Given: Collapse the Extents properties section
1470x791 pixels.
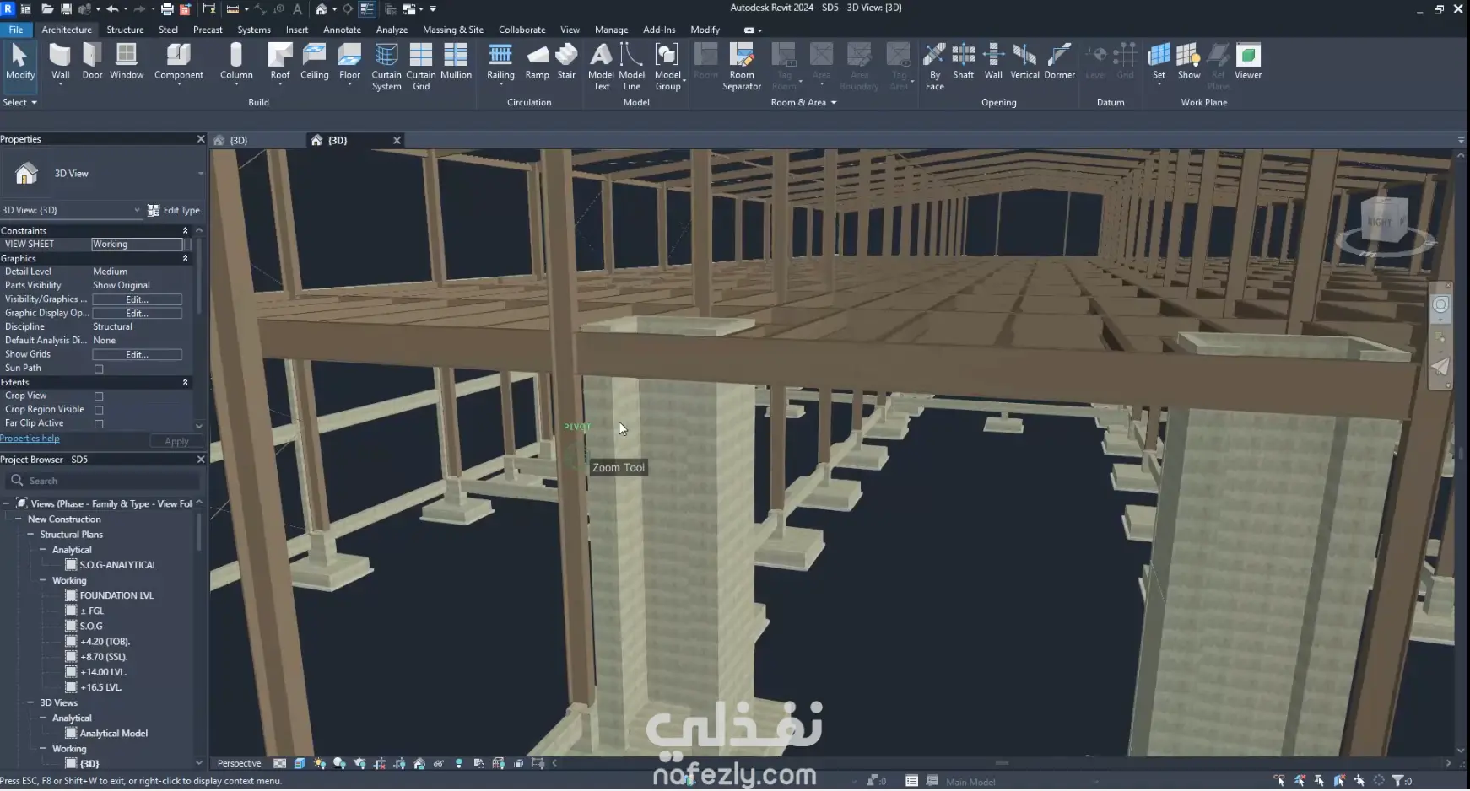Looking at the screenshot, I should pos(186,382).
